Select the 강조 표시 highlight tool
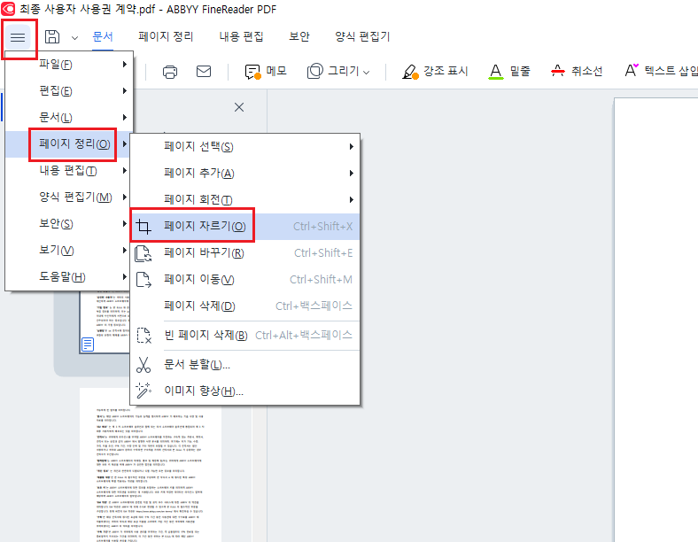Image resolution: width=698 pixels, height=542 pixels. pyautogui.click(x=435, y=71)
